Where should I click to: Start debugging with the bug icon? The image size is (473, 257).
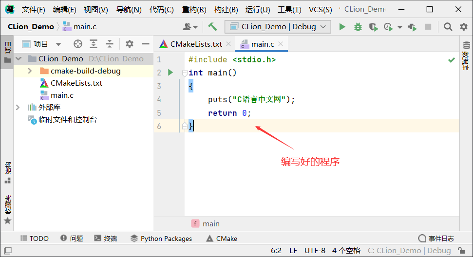[x=358, y=27]
